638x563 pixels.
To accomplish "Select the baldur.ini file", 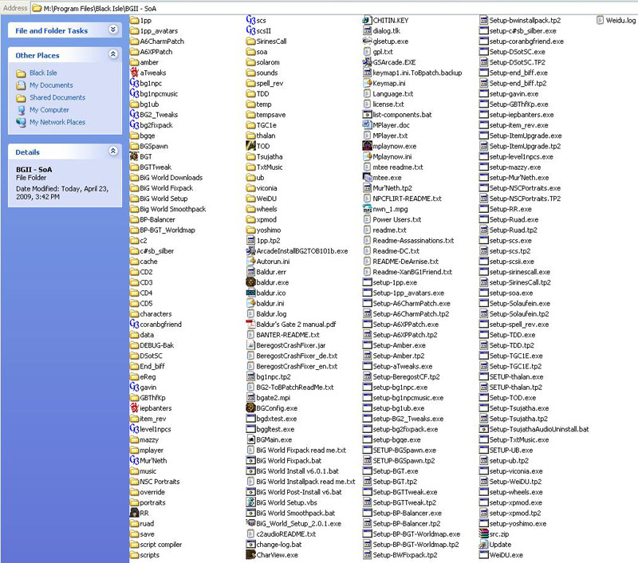I will (x=266, y=304).
